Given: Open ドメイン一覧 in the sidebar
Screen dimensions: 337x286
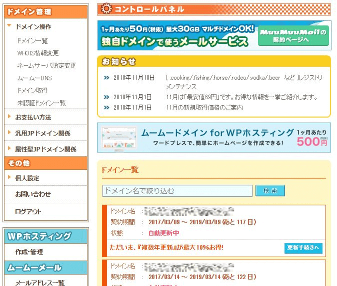Looking at the screenshot, I should (32, 41).
